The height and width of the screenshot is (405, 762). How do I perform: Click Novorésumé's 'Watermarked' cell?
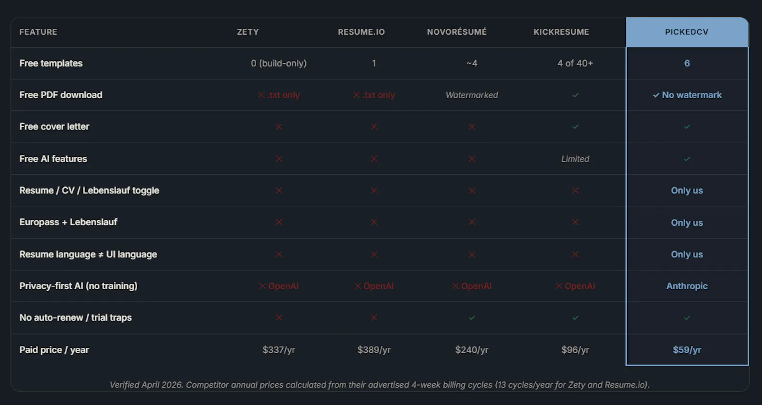click(x=472, y=95)
